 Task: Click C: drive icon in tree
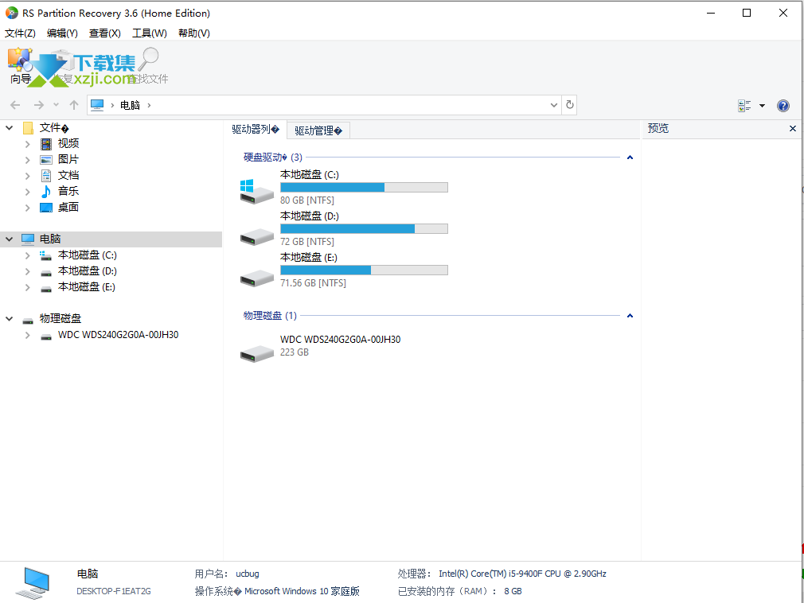tap(46, 255)
